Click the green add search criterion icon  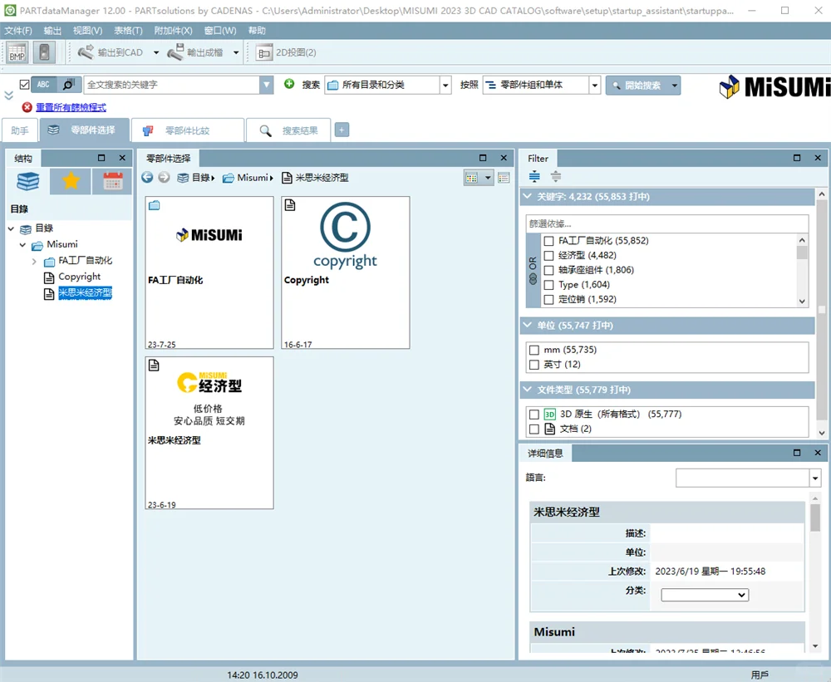(289, 84)
